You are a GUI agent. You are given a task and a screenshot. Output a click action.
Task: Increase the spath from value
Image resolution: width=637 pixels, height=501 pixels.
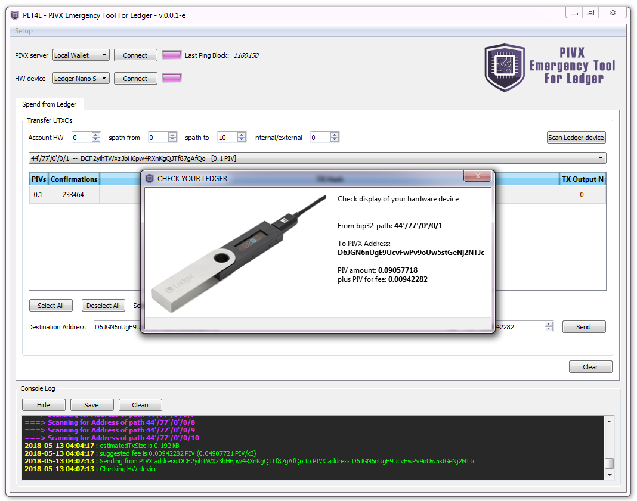tap(172, 135)
